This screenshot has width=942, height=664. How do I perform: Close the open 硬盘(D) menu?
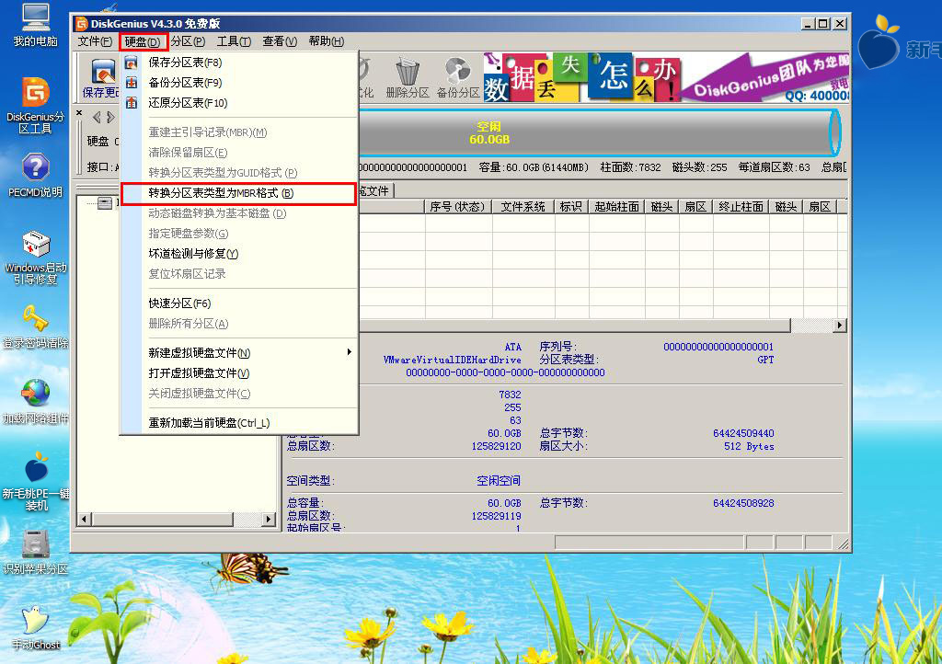(143, 41)
